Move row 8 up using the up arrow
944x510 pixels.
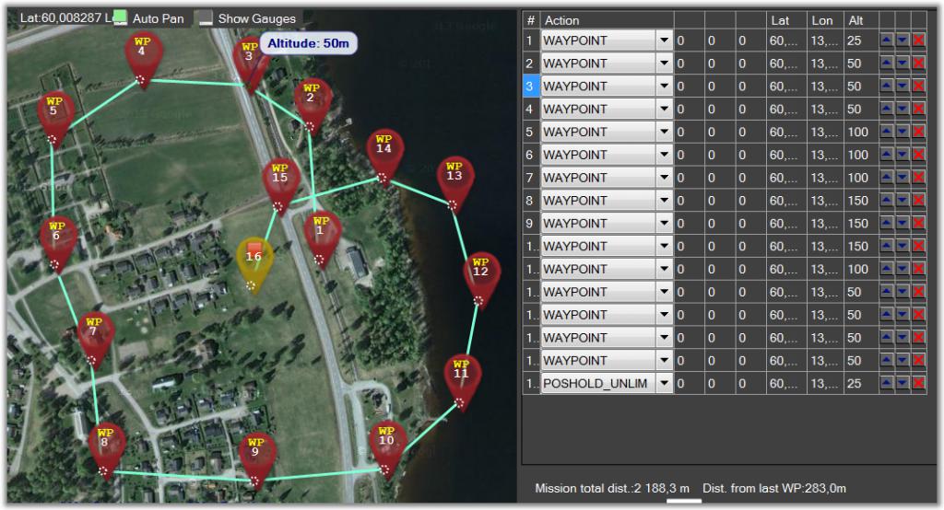point(886,201)
